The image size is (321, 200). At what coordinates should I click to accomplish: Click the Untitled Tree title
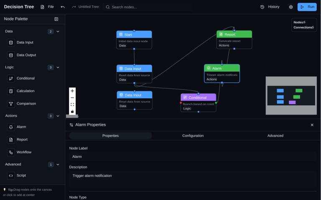[x=89, y=7]
